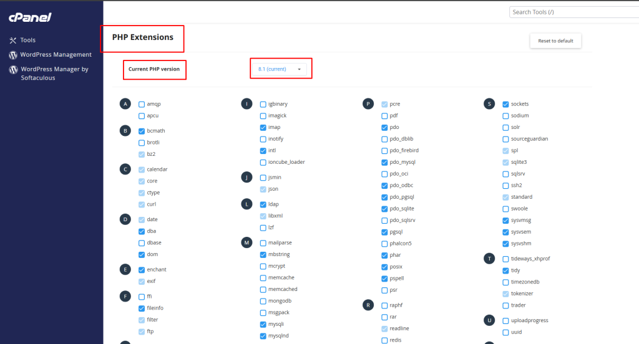Viewport: 639px width, 344px height.
Task: Enable the igbinary extension
Action: coord(263,104)
